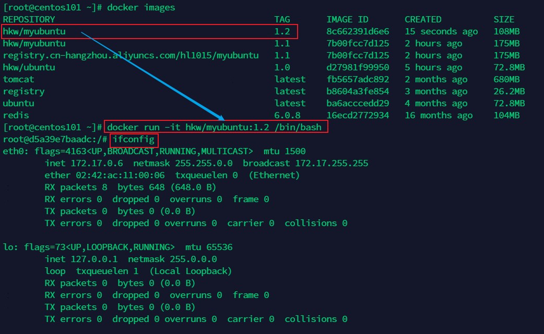The image size is (544, 334).
Task: Click the IMAGE ID column header
Action: [x=347, y=19]
